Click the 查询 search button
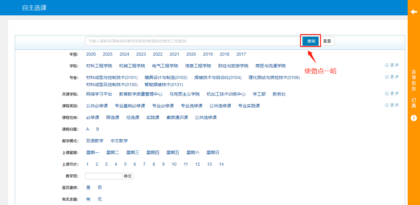Screen dimensions: 420x205 pos(311,41)
